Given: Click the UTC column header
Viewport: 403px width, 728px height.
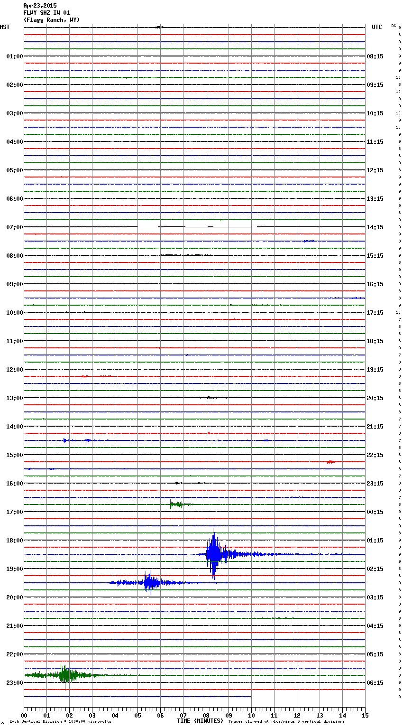Looking at the screenshot, I should point(377,27).
